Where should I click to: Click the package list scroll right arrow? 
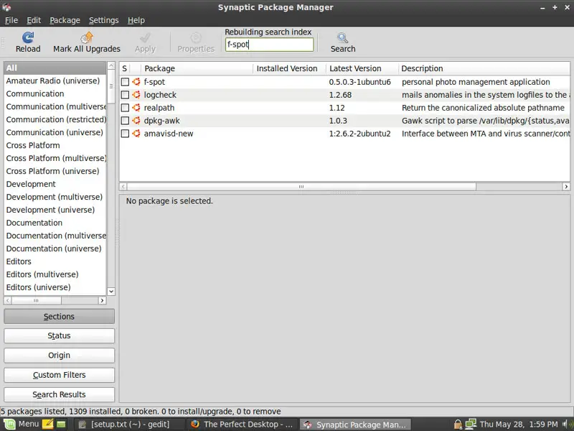[566, 187]
